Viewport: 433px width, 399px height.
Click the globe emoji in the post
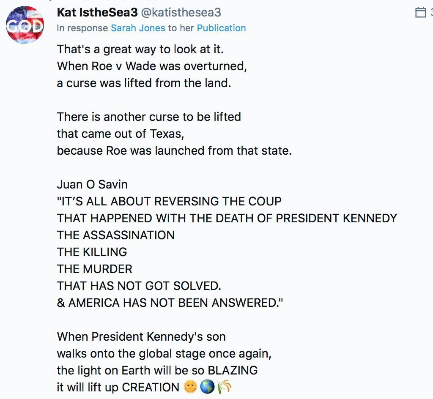point(207,387)
